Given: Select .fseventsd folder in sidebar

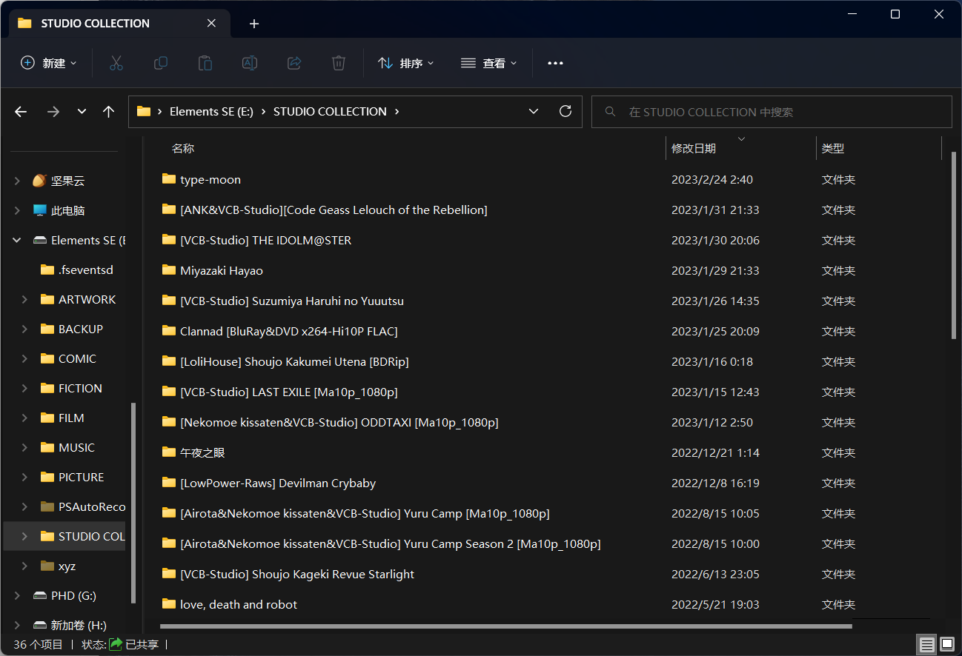Looking at the screenshot, I should 85,270.
